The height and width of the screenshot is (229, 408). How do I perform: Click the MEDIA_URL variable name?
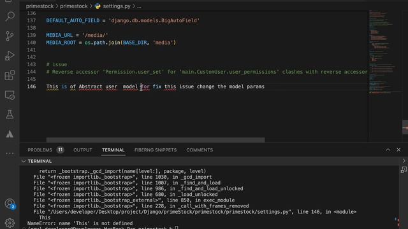59,35
